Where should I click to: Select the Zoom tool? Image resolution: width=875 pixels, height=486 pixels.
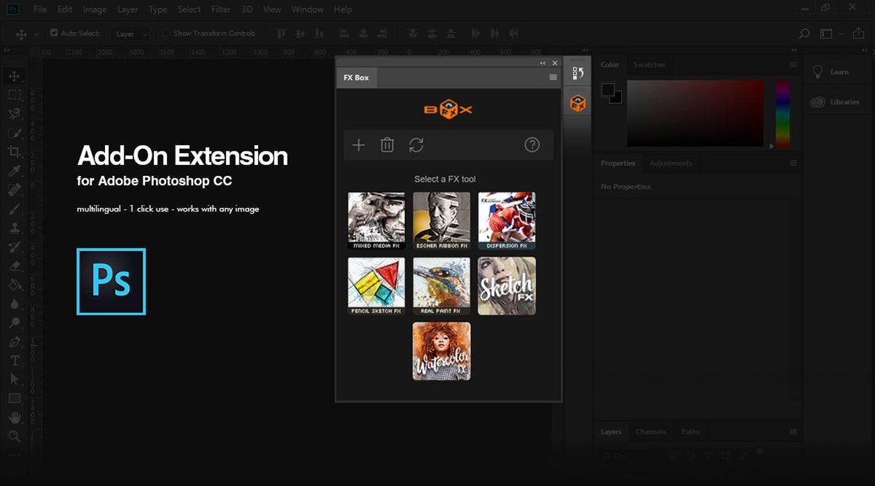click(x=14, y=436)
